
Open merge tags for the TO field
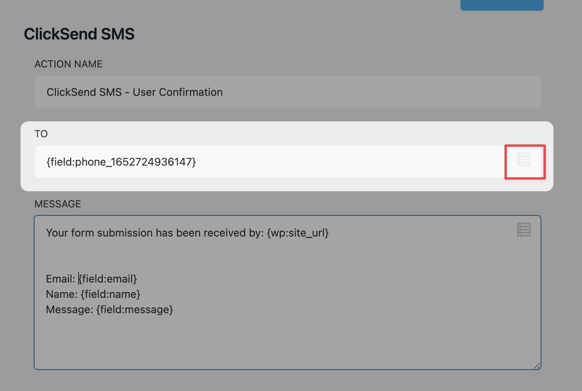pyautogui.click(x=524, y=160)
